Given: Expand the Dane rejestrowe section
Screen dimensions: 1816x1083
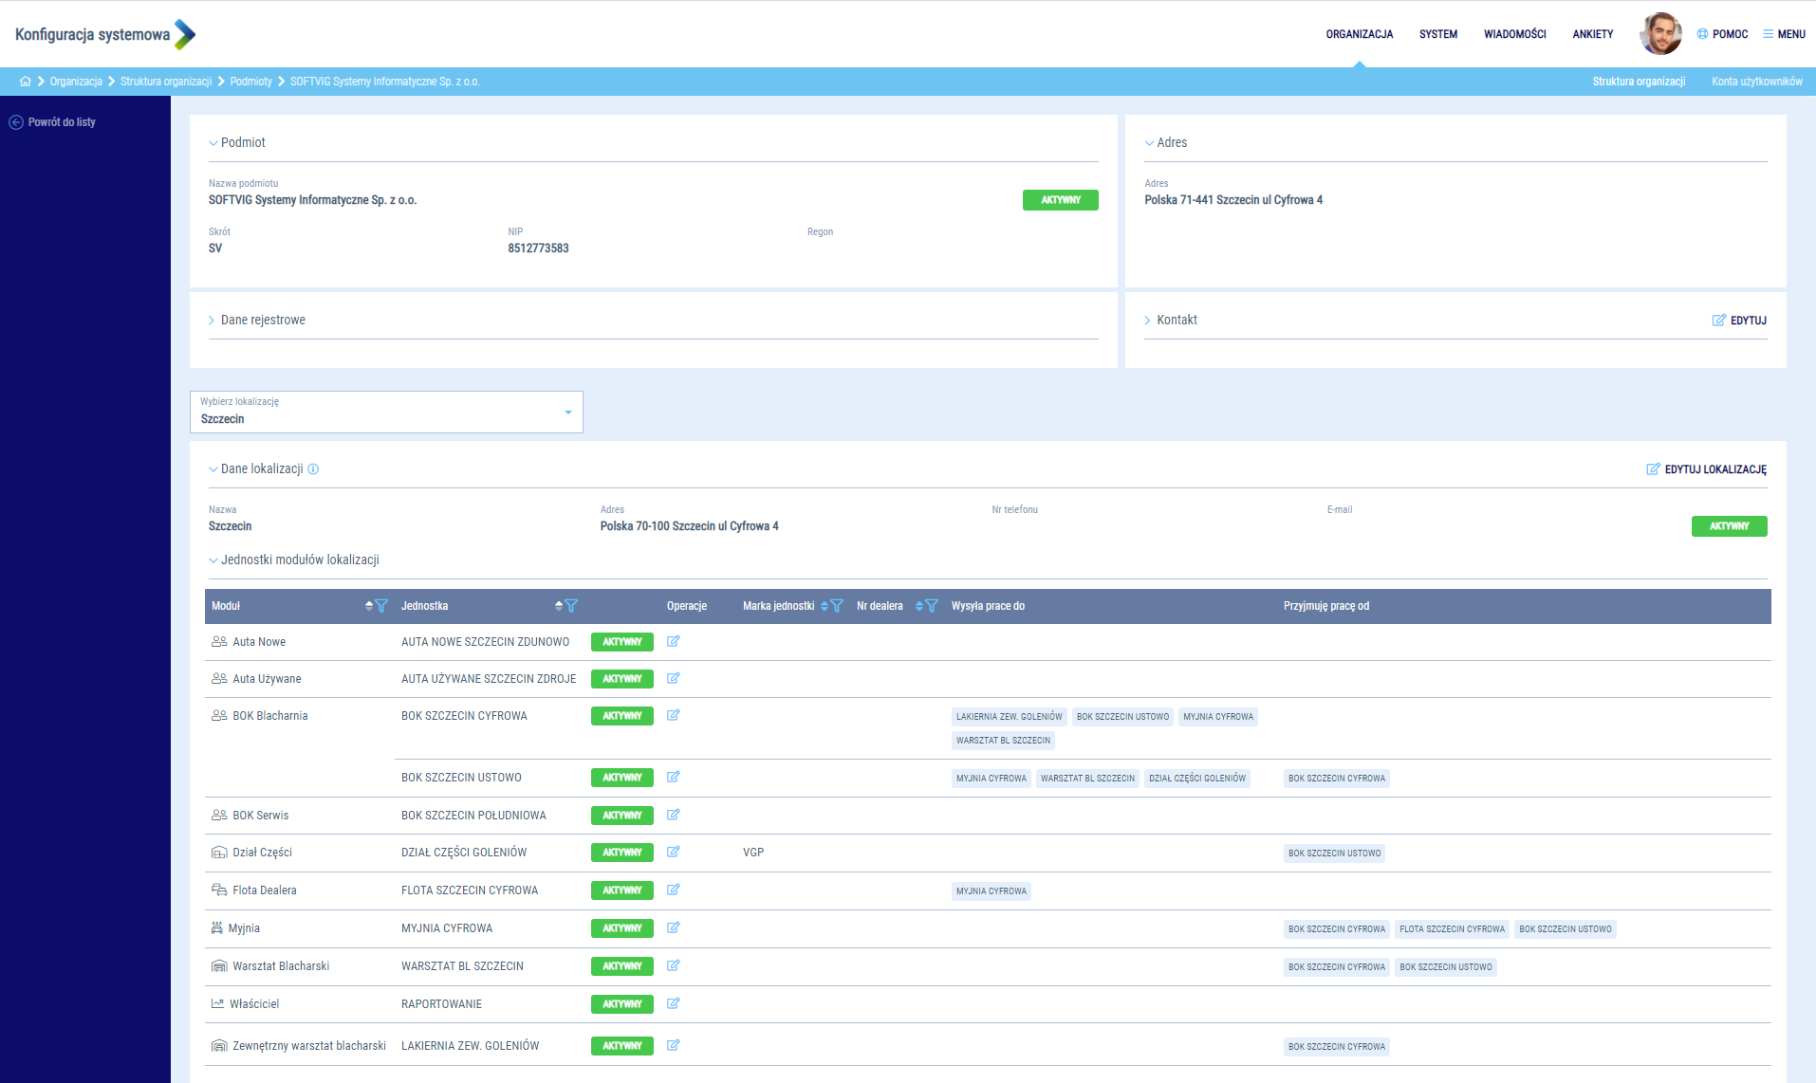Looking at the screenshot, I should click(263, 321).
